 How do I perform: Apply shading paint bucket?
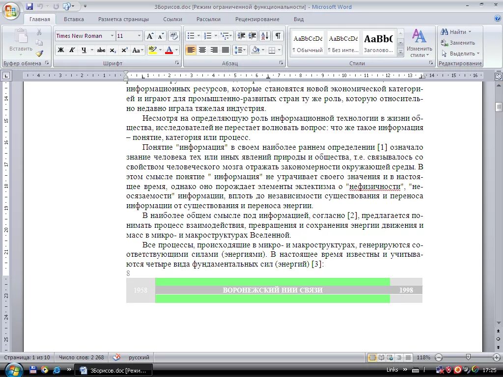tap(255, 50)
